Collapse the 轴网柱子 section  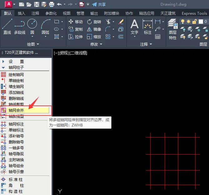click(3, 68)
